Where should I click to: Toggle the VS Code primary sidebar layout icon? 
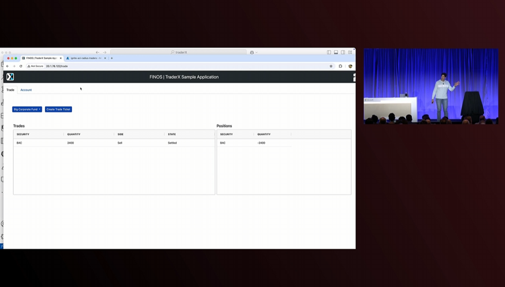pyautogui.click(x=329, y=52)
